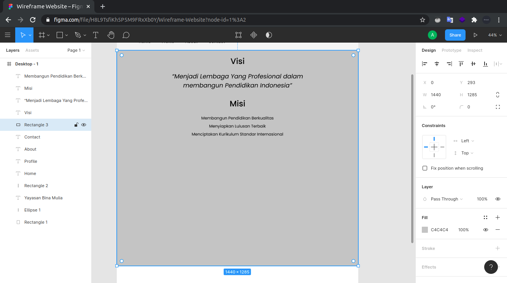Click the align horizontal centers icon
Screen dimensions: 507x283
tap(437, 64)
